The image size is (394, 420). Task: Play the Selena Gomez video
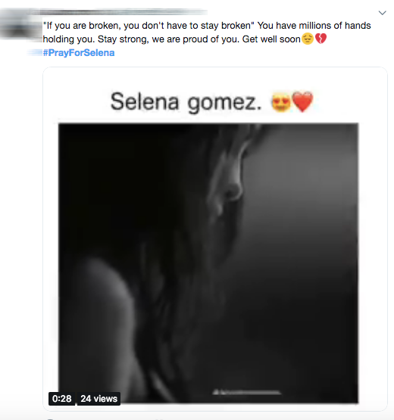pyautogui.click(x=208, y=263)
